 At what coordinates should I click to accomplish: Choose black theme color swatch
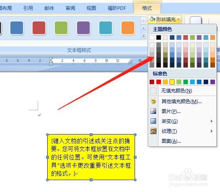point(158,38)
